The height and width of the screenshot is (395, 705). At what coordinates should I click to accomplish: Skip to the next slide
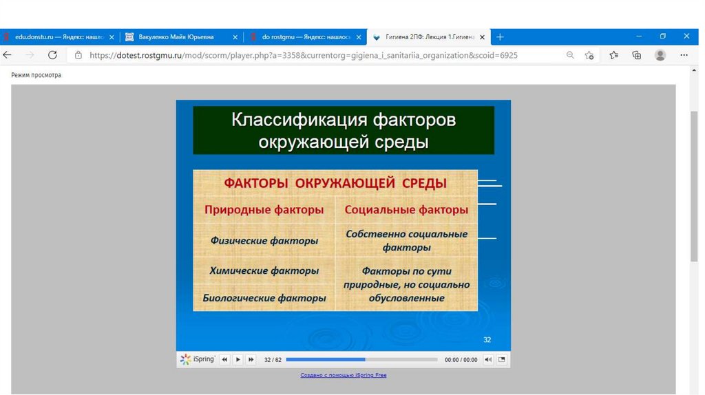coord(251,359)
